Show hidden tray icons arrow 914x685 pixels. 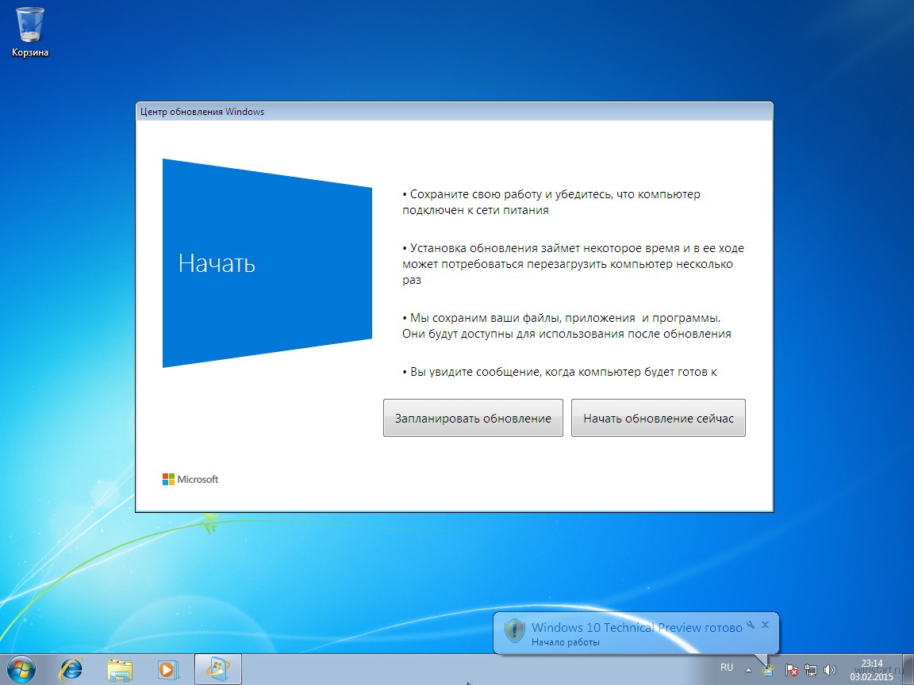(748, 670)
